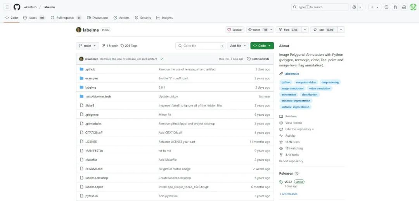Open the .flake8 file
The width and height of the screenshot is (419, 201).
[90, 106]
